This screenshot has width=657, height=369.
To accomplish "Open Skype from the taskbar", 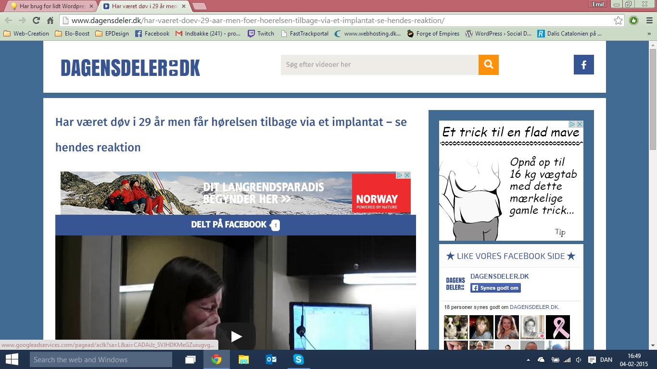I will click(x=299, y=359).
